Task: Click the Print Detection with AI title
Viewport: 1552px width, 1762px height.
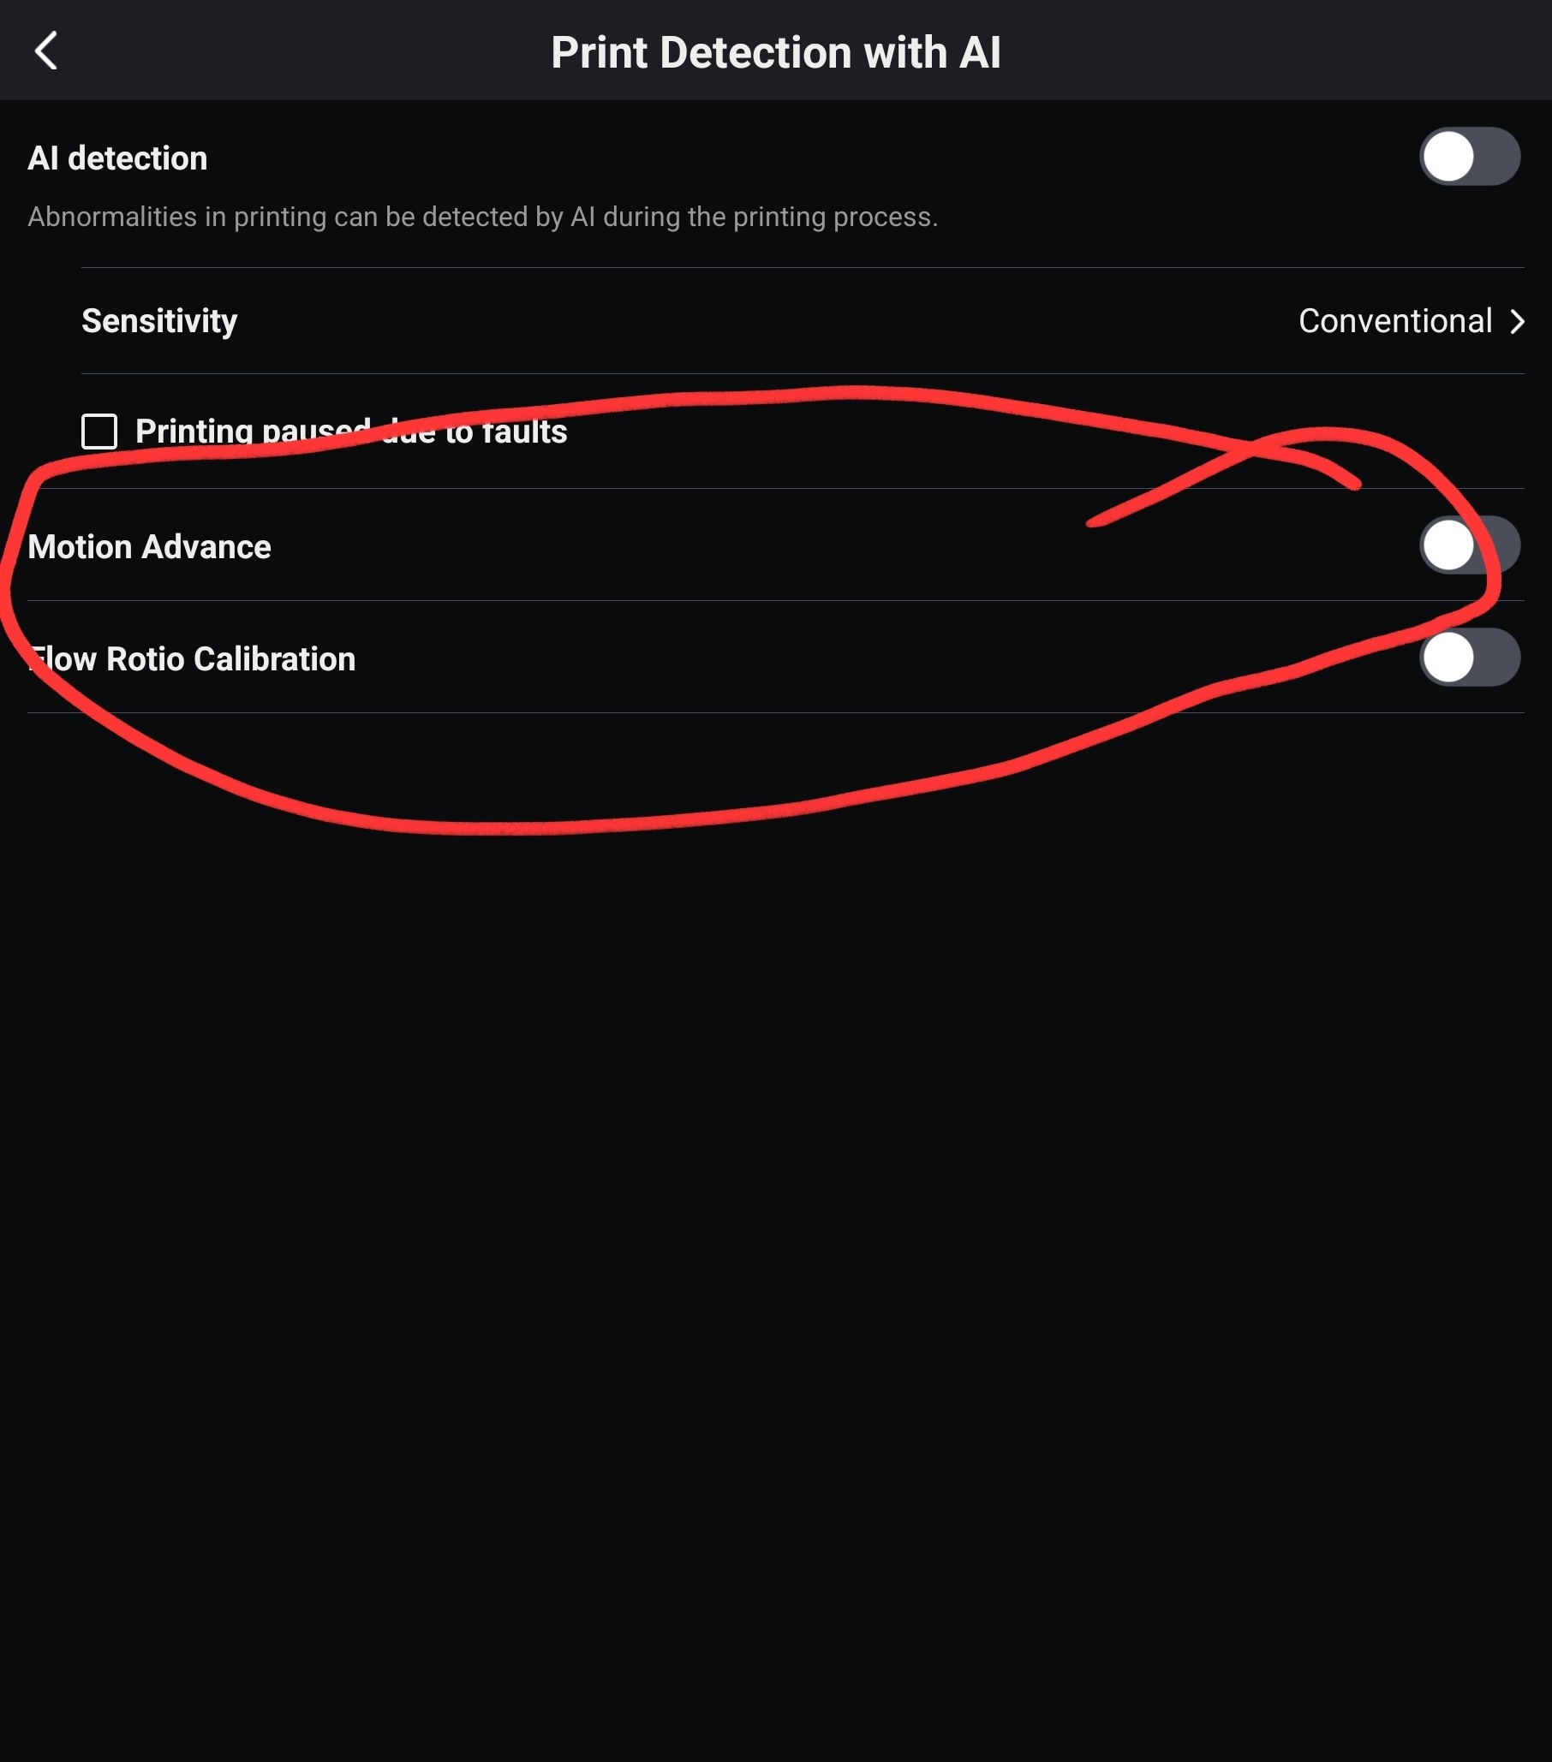Action: point(776,52)
